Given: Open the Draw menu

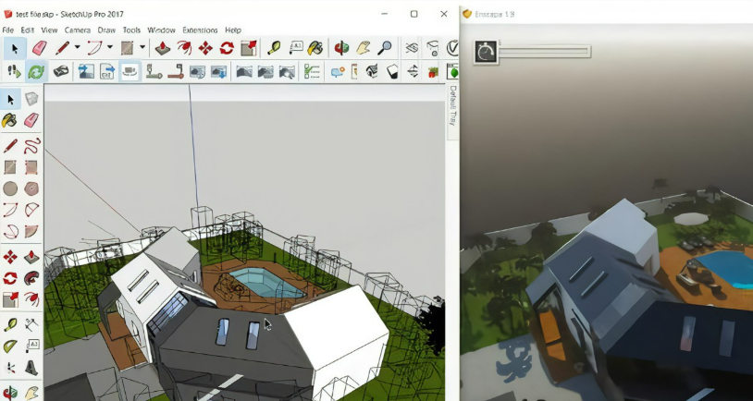Looking at the screenshot, I should tap(106, 30).
